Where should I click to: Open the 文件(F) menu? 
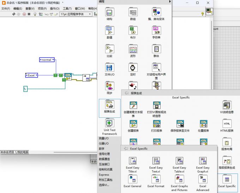point(6,8)
